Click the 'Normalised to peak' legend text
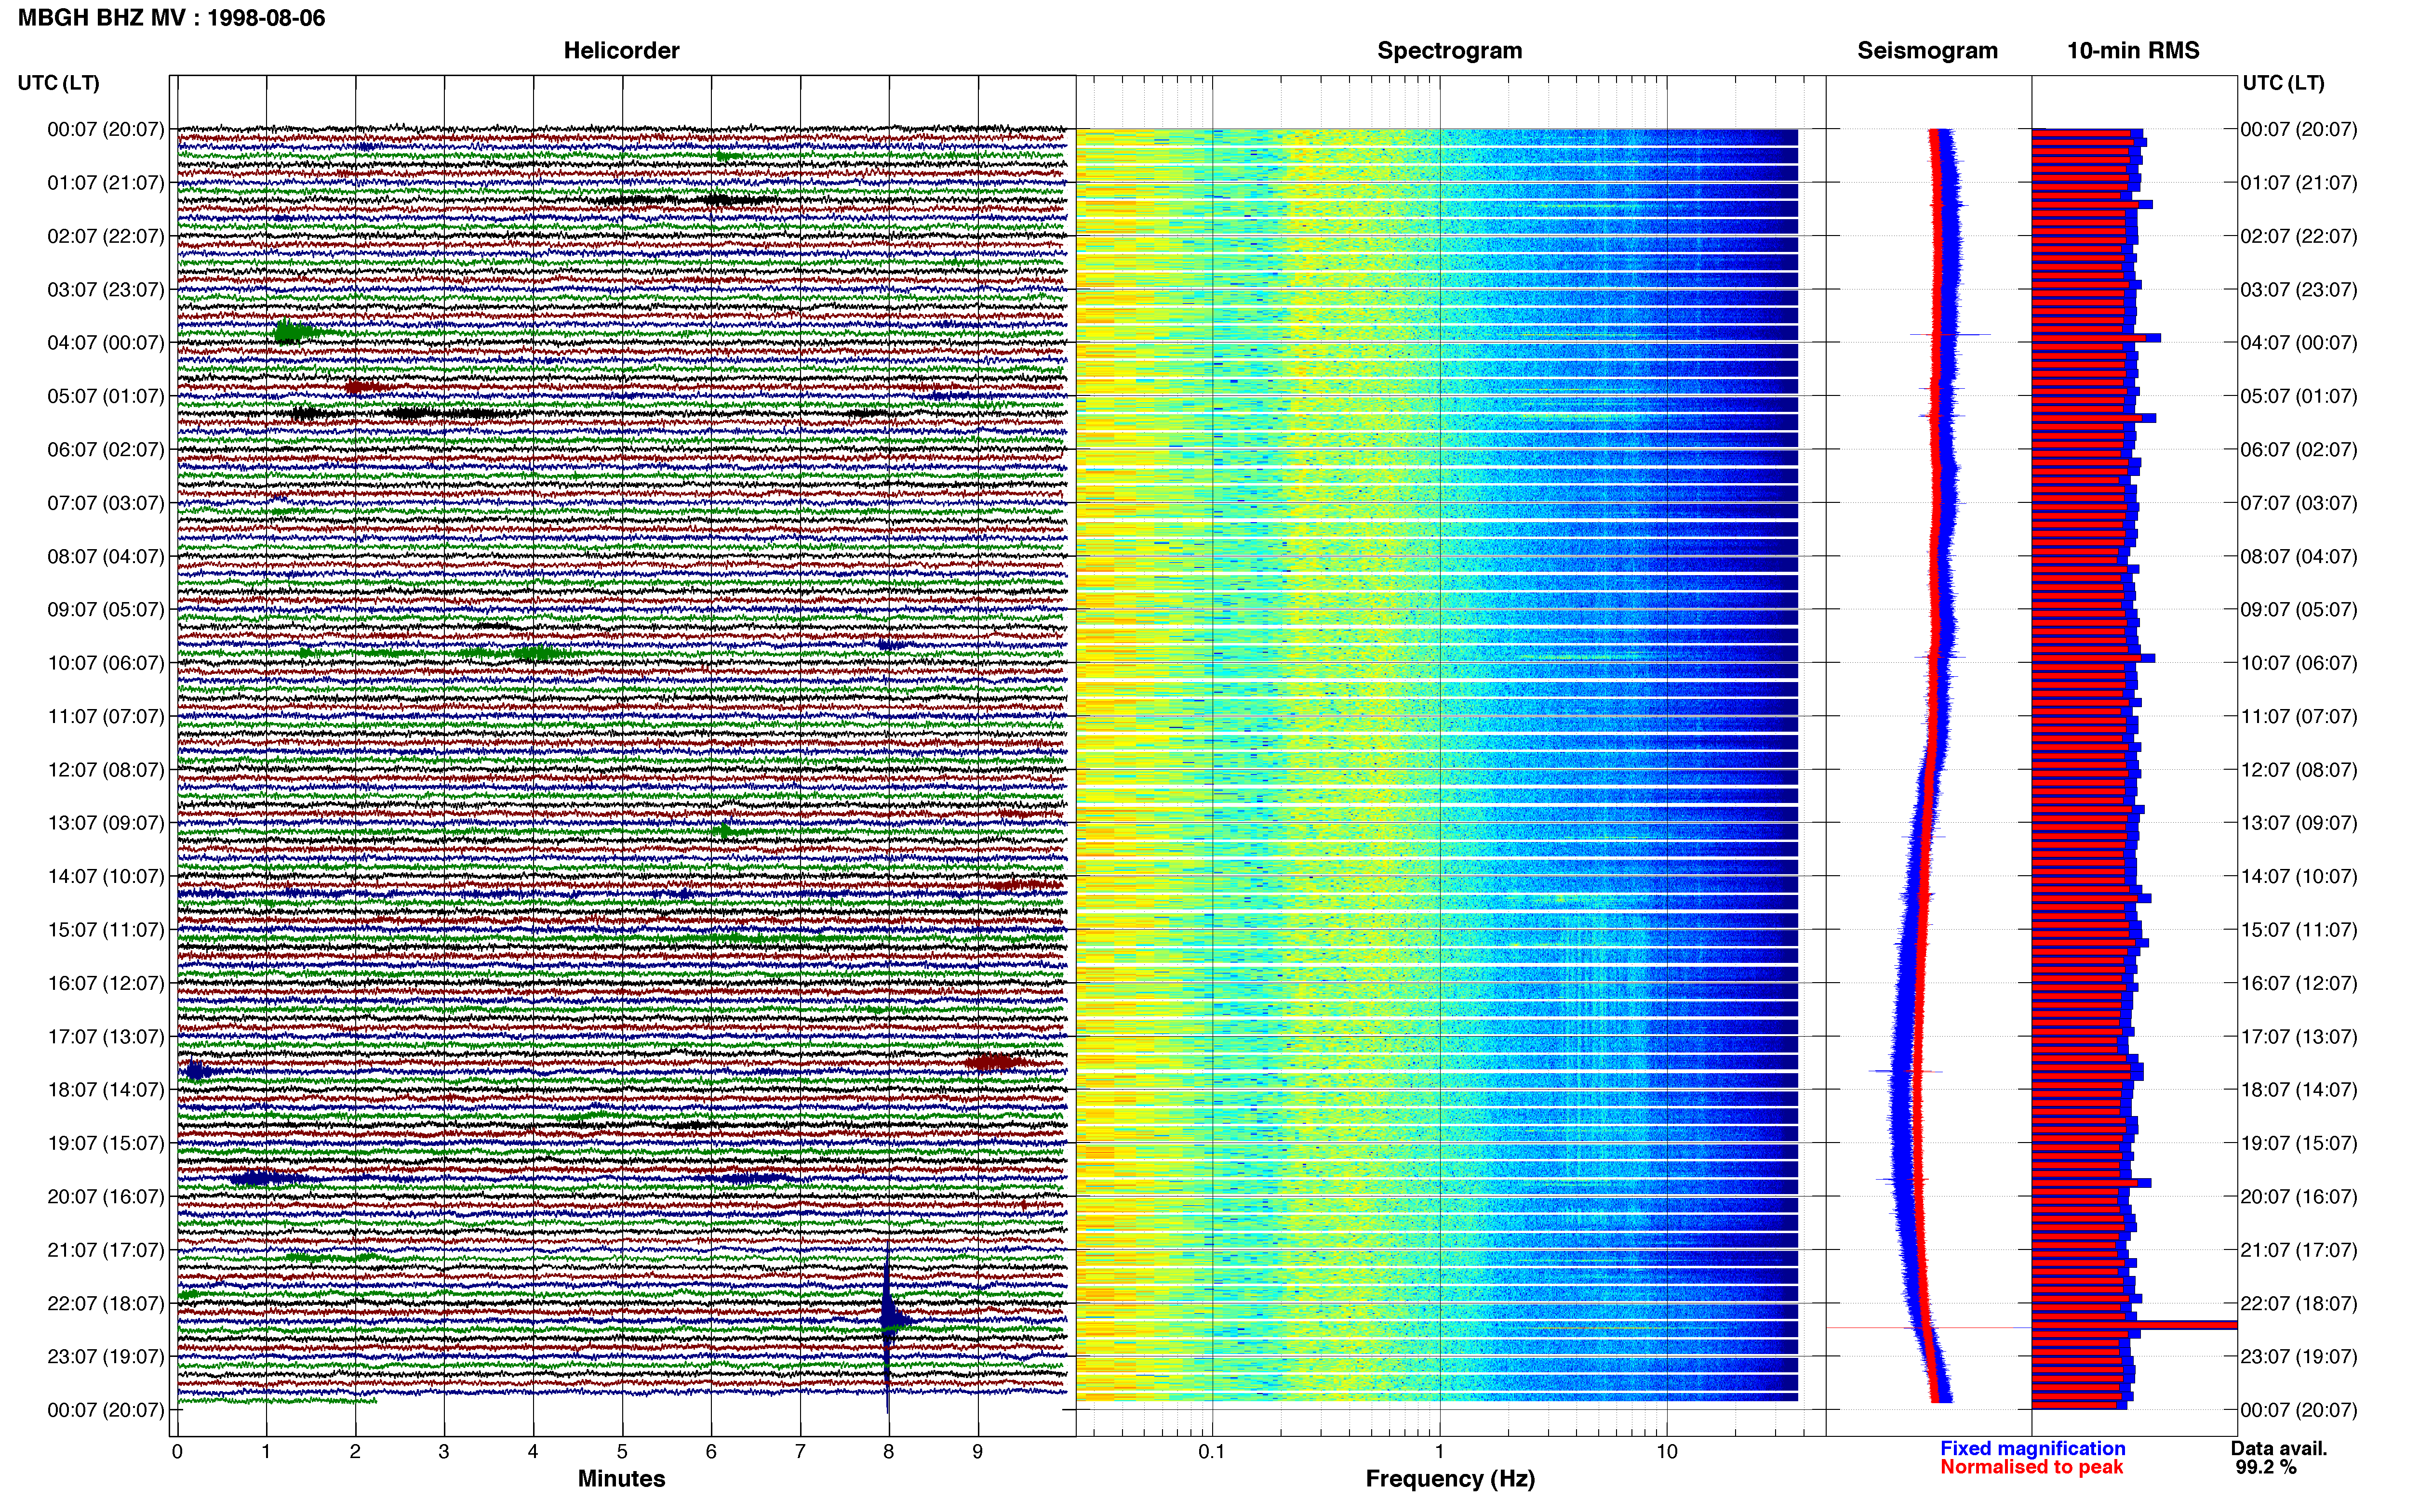The height and width of the screenshot is (1512, 2419). pos(2031,1467)
